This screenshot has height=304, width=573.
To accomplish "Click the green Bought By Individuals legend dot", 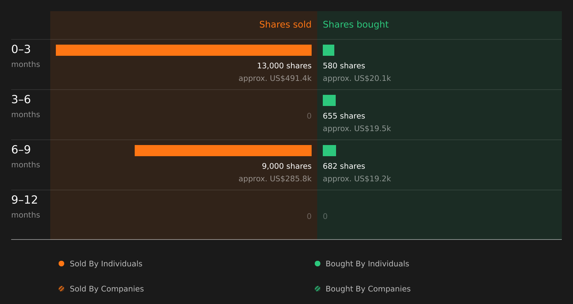I will point(318,264).
